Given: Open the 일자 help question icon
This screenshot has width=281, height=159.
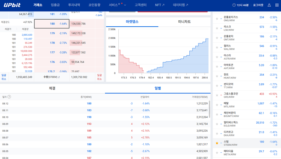Looking at the screenshot, I should 9,97.
